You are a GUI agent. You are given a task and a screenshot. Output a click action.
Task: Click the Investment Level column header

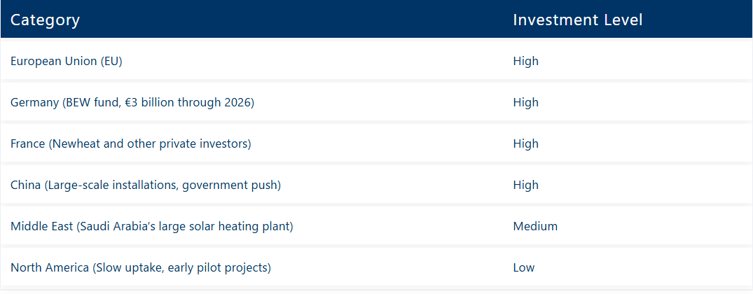[577, 20]
